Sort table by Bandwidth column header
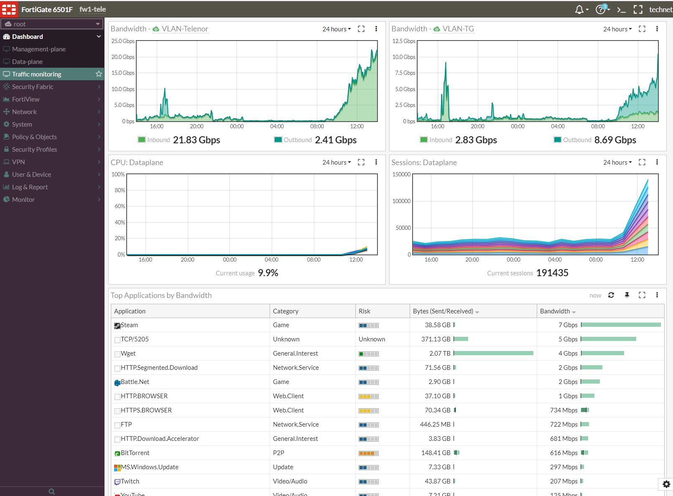This screenshot has height=496, width=673. coord(555,311)
